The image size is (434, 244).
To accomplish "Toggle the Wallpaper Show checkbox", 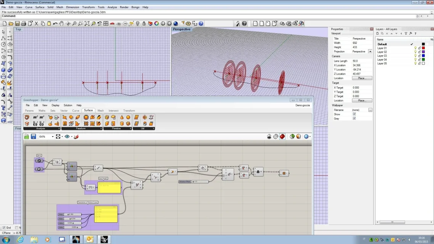I will [354, 114].
